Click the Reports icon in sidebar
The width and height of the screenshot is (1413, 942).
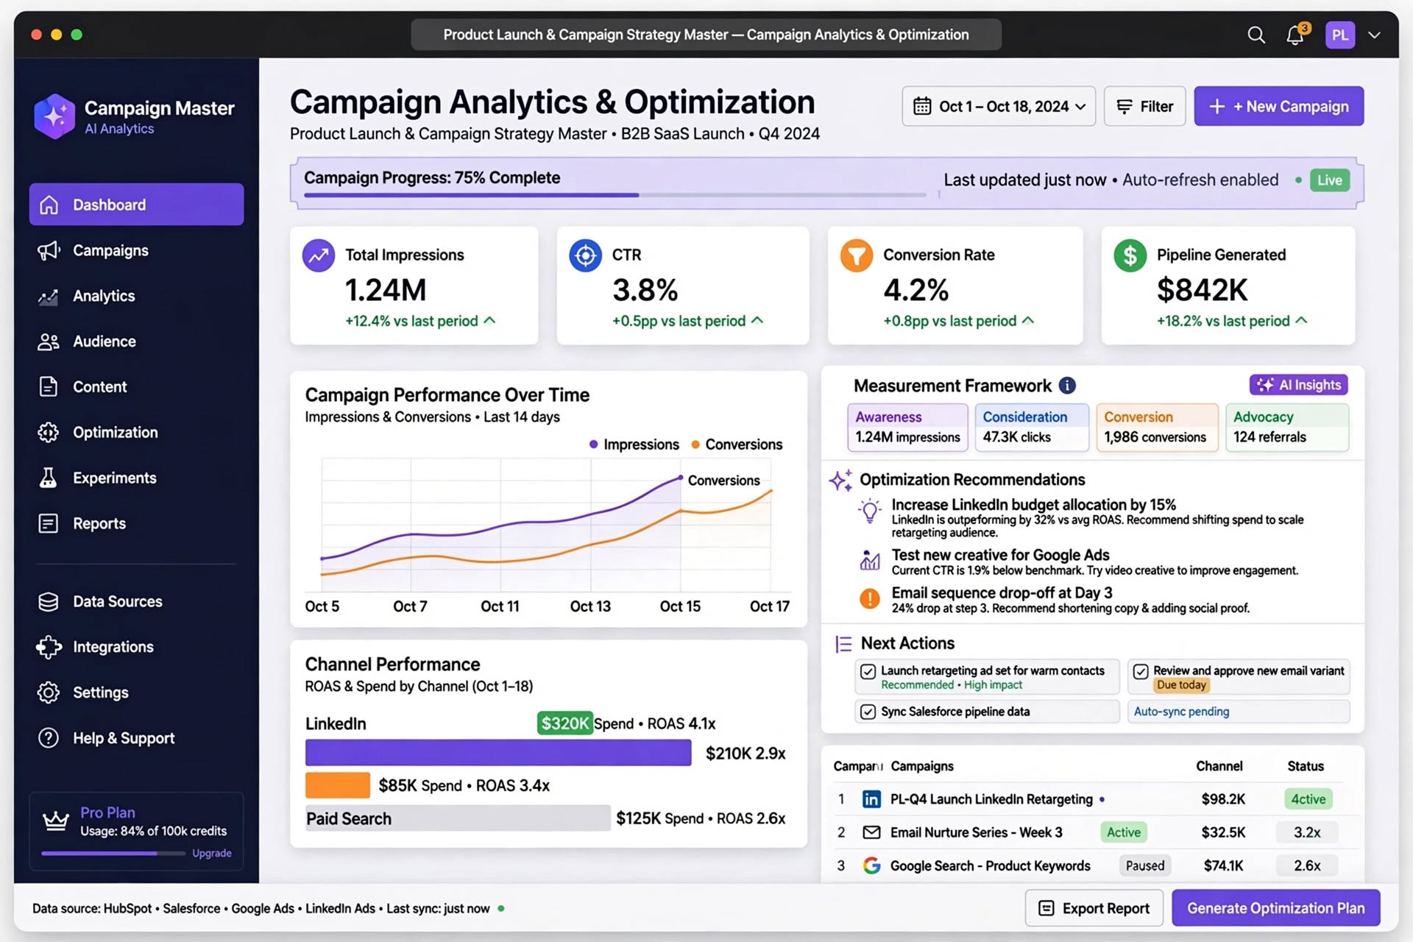pos(48,523)
